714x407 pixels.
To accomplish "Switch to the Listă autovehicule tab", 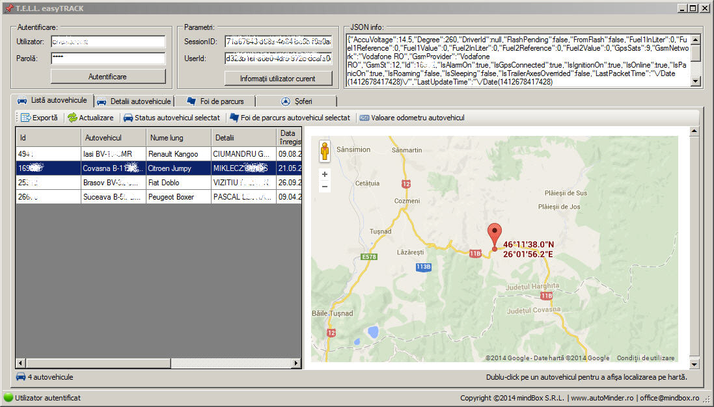I will [53, 101].
